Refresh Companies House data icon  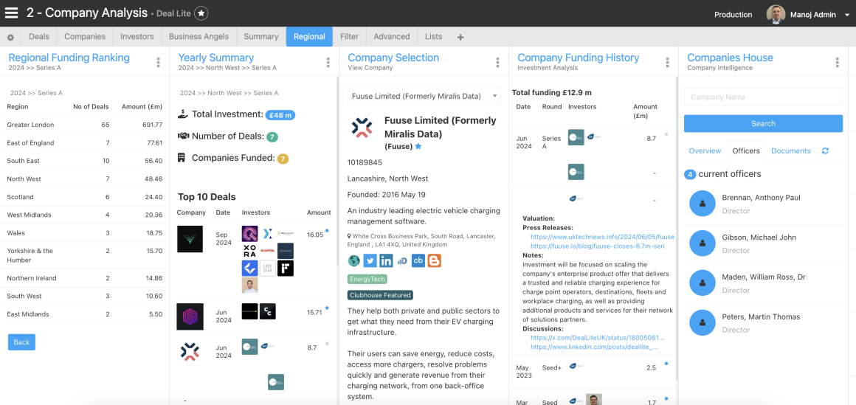(825, 150)
